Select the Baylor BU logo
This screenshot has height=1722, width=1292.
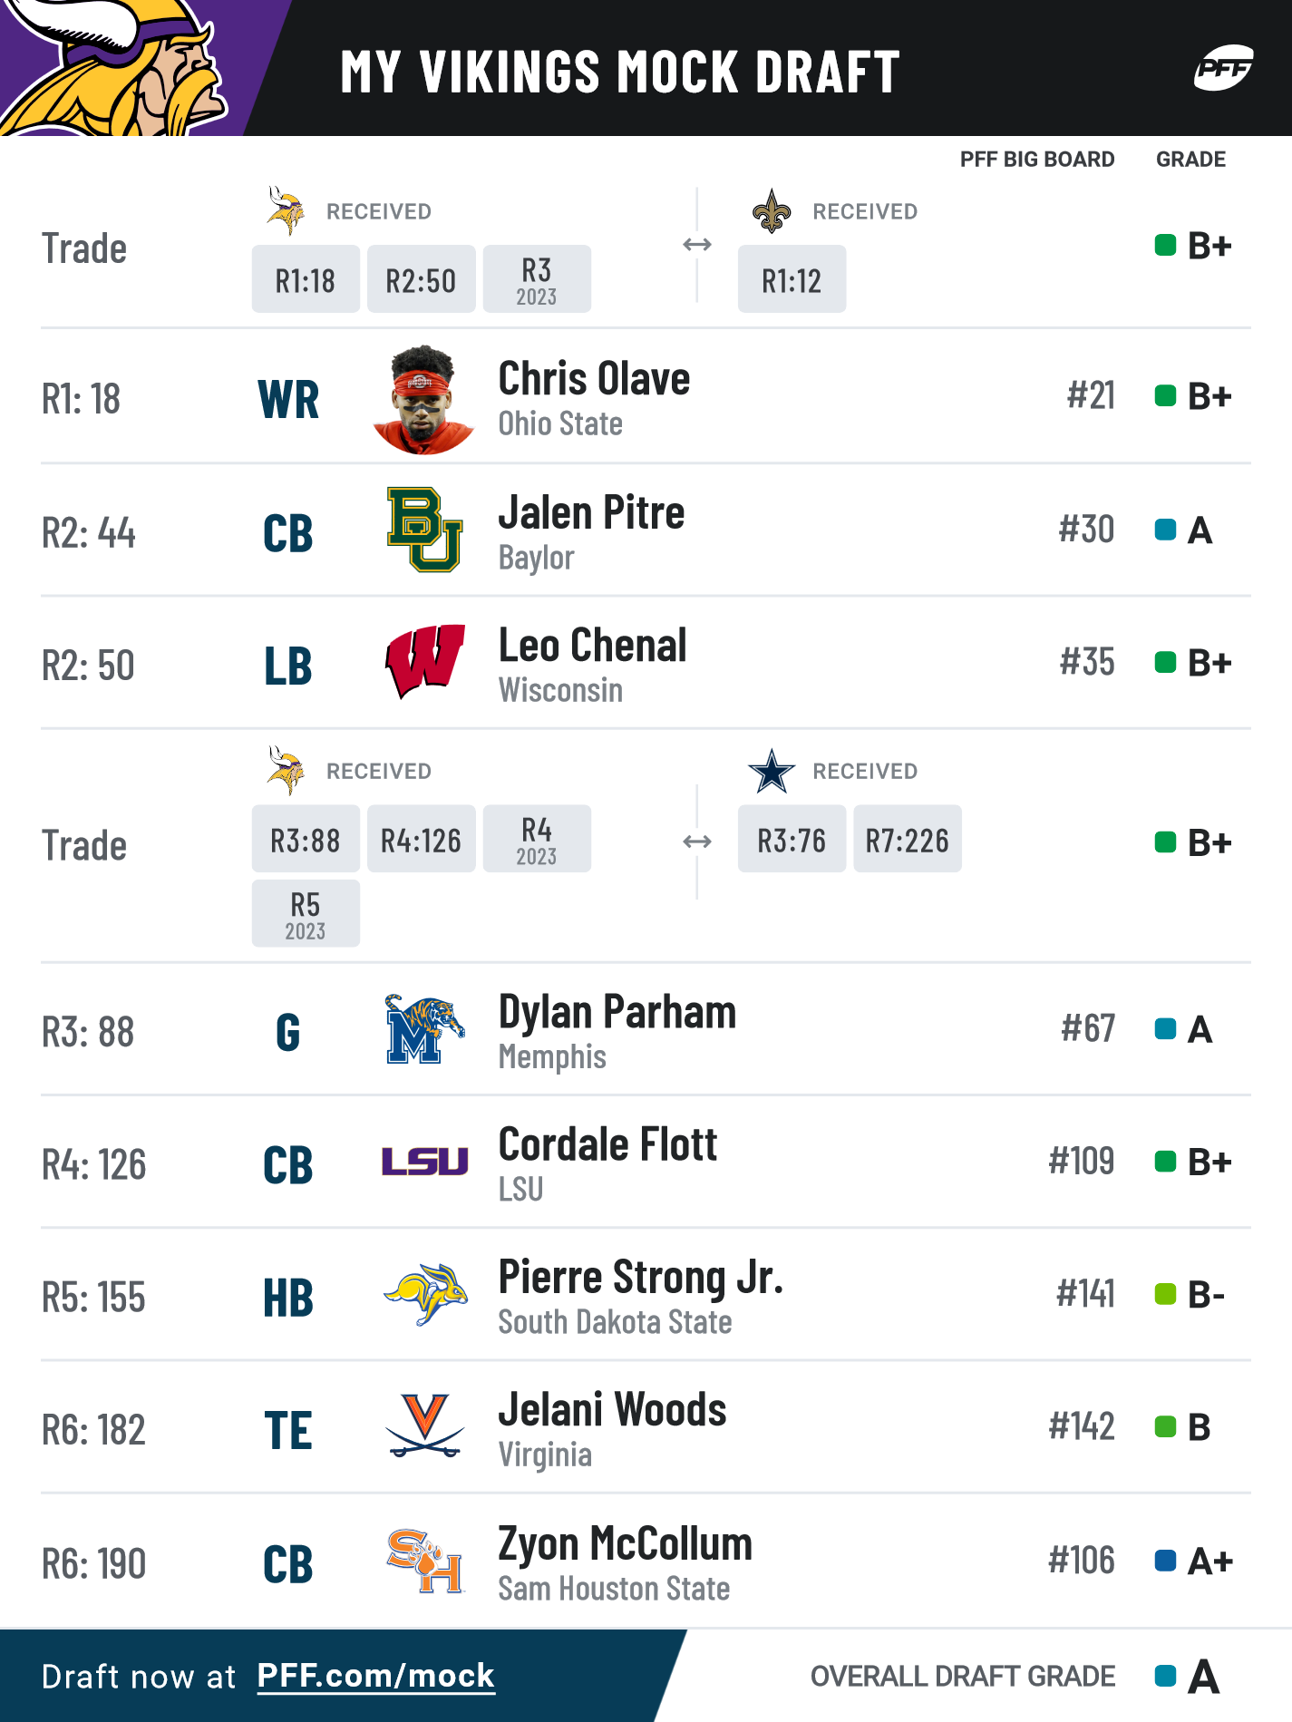click(424, 530)
